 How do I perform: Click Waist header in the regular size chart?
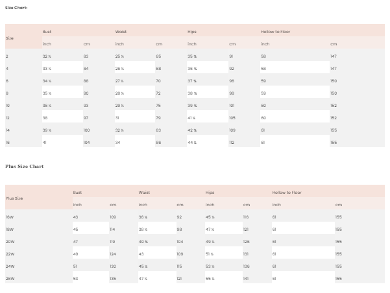point(121,31)
